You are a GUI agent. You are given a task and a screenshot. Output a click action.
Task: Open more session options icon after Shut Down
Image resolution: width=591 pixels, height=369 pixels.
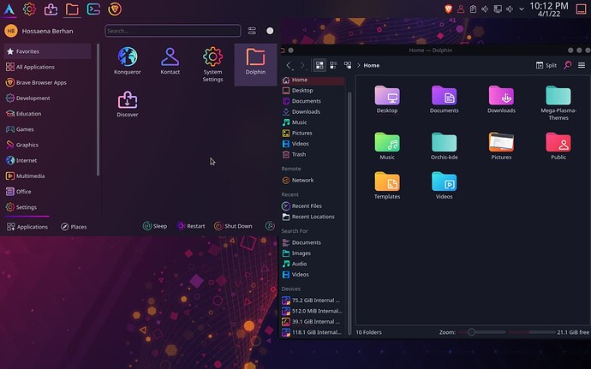270,226
